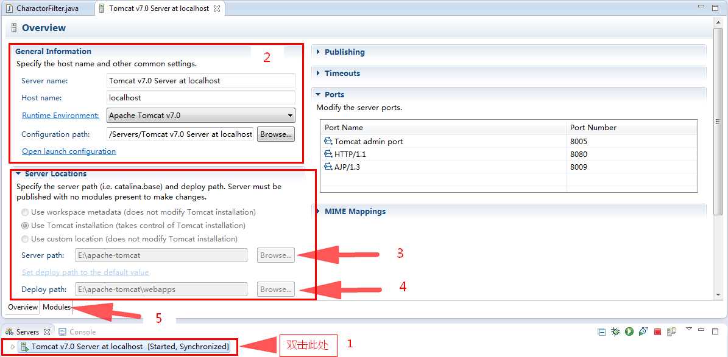Open the Servers view menu triangle
The width and height of the screenshot is (728, 357).
click(689, 329)
